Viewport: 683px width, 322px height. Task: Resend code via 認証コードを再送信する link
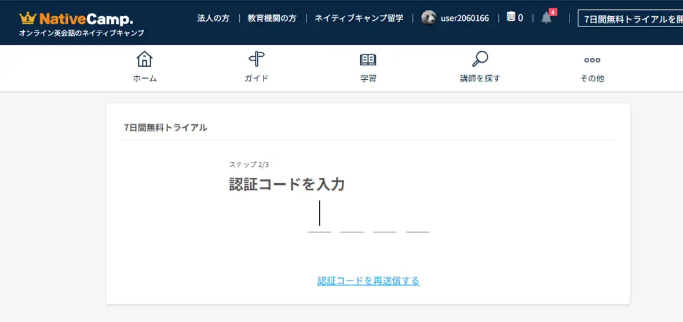(x=368, y=281)
